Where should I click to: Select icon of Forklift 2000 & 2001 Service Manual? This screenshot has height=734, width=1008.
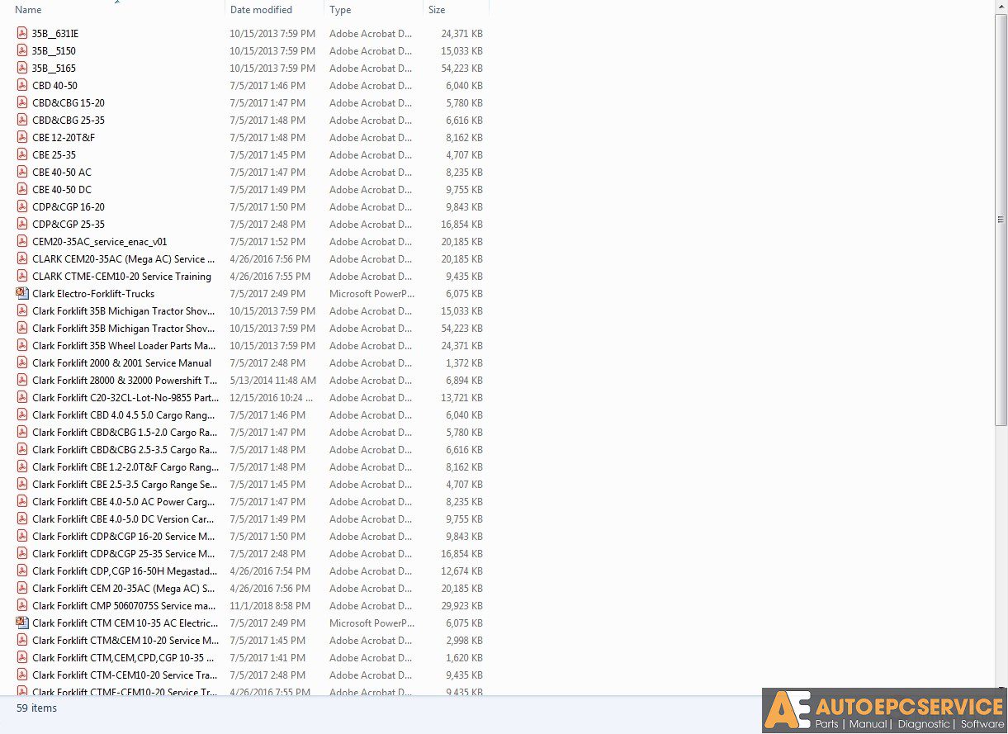tap(22, 363)
